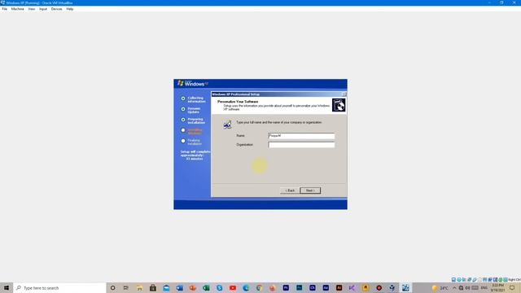The height and width of the screenshot is (293, 521).
Task: Open Cortana from the taskbar
Action: (113, 287)
